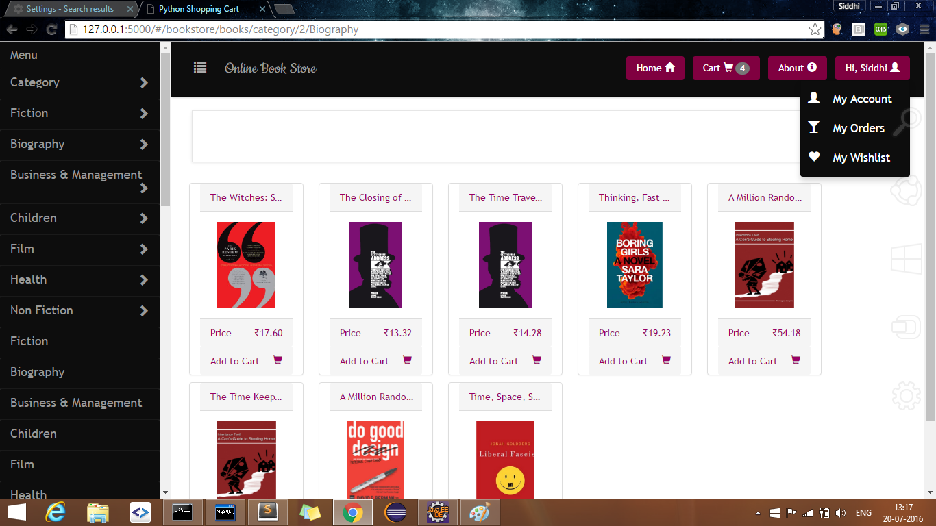Open Java EE IDE from taskbar
The image size is (936, 526).
pyautogui.click(x=438, y=512)
